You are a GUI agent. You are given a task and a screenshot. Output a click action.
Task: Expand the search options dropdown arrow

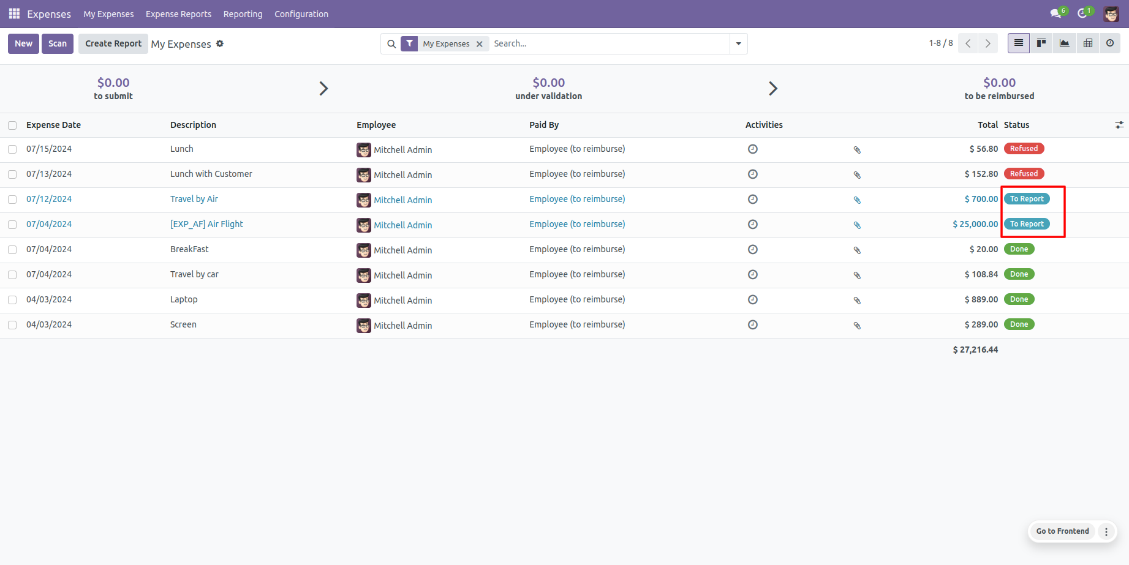click(x=738, y=43)
